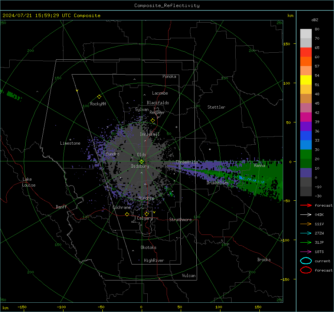Click the red forecast arrow in legend
Viewport: 334px width, 312px height.
(306, 205)
